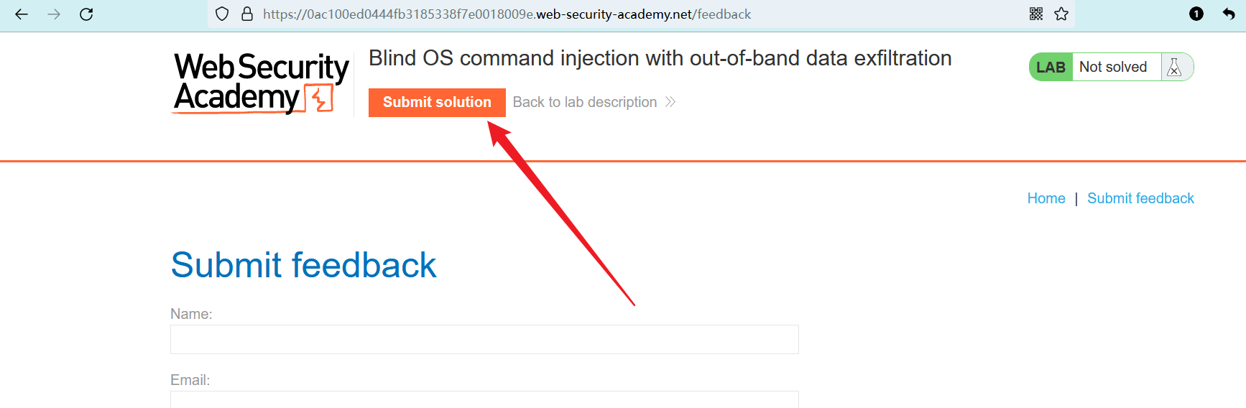Go to the Home link

(x=1046, y=198)
